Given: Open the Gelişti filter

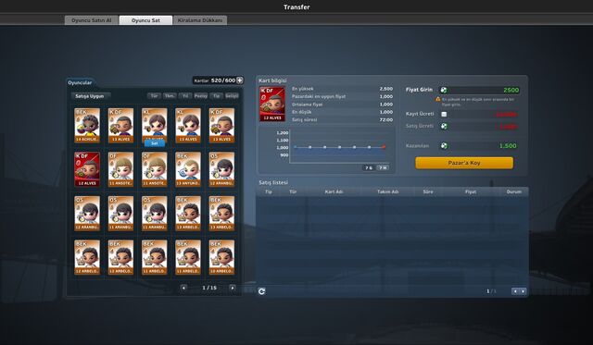Looking at the screenshot, I should pos(232,96).
